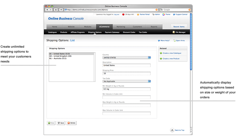236x138 pixels.
Task: Click the Shipping Price input field
Action: [x=127, y=73]
